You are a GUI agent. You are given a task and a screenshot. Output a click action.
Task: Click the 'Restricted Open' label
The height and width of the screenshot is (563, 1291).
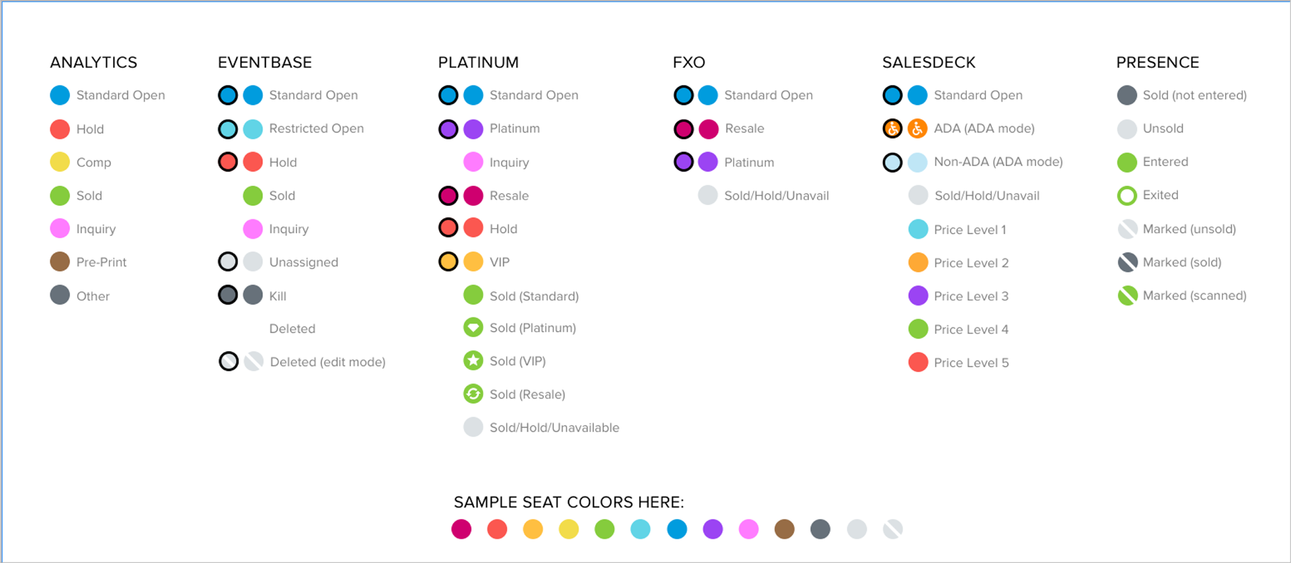(316, 128)
